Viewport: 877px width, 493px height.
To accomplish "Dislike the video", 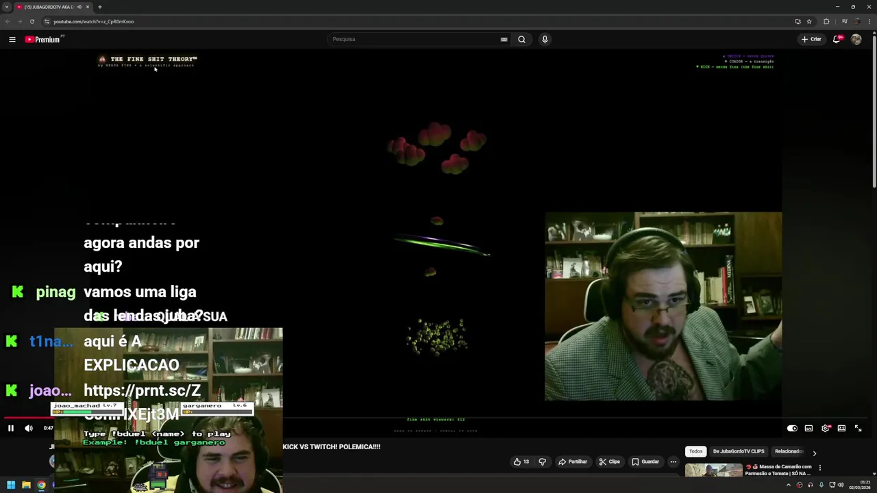I will click(542, 462).
